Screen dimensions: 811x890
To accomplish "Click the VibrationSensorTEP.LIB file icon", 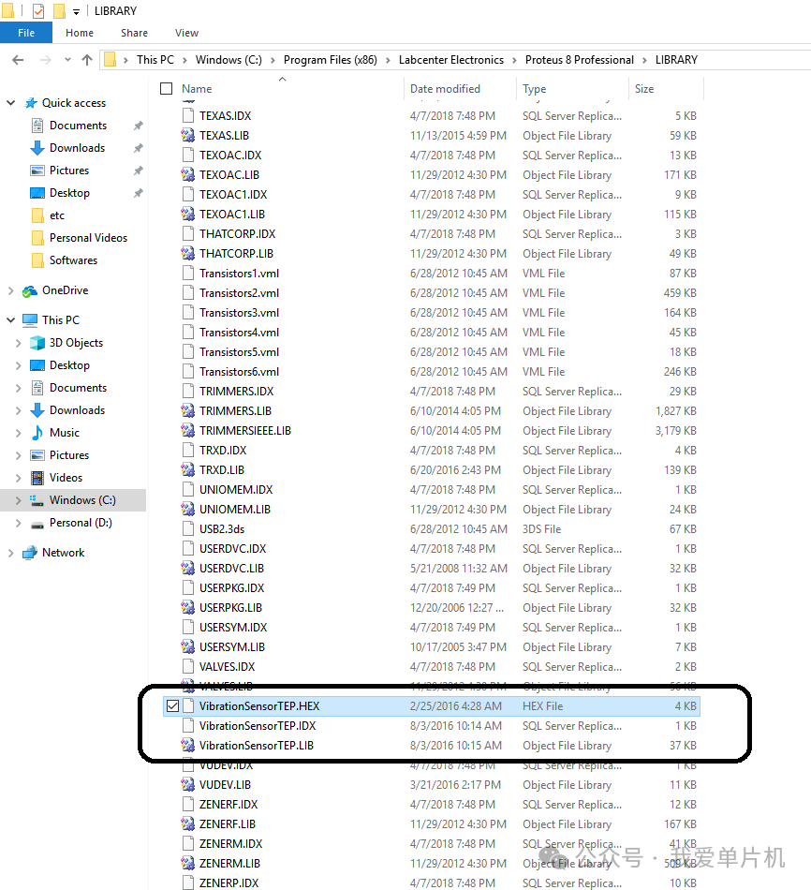I will click(x=188, y=746).
